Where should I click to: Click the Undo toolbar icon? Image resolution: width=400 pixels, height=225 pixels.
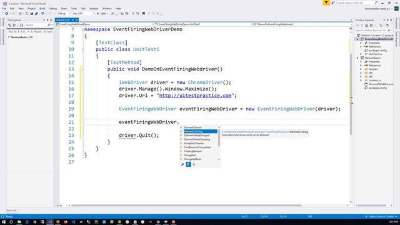point(42,14)
